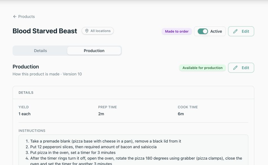
Task: Click the YIELD label
Action: [x=24, y=107]
